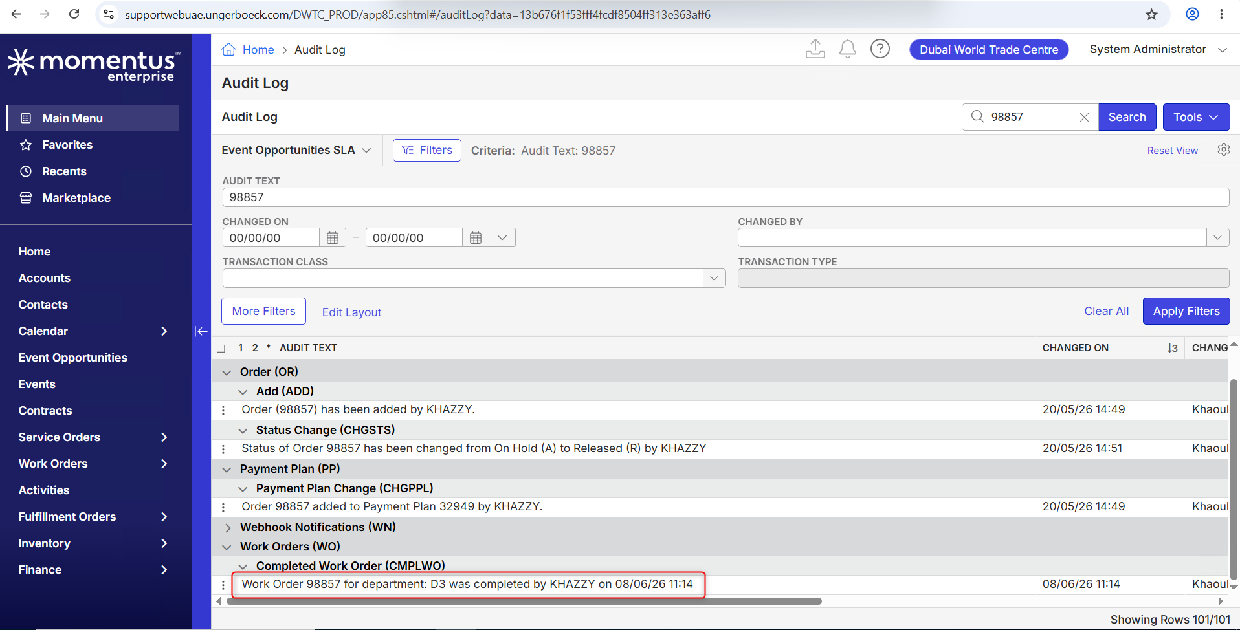Screen dimensions: 1240x630
Task: Open the help question mark icon
Action: [x=880, y=49]
